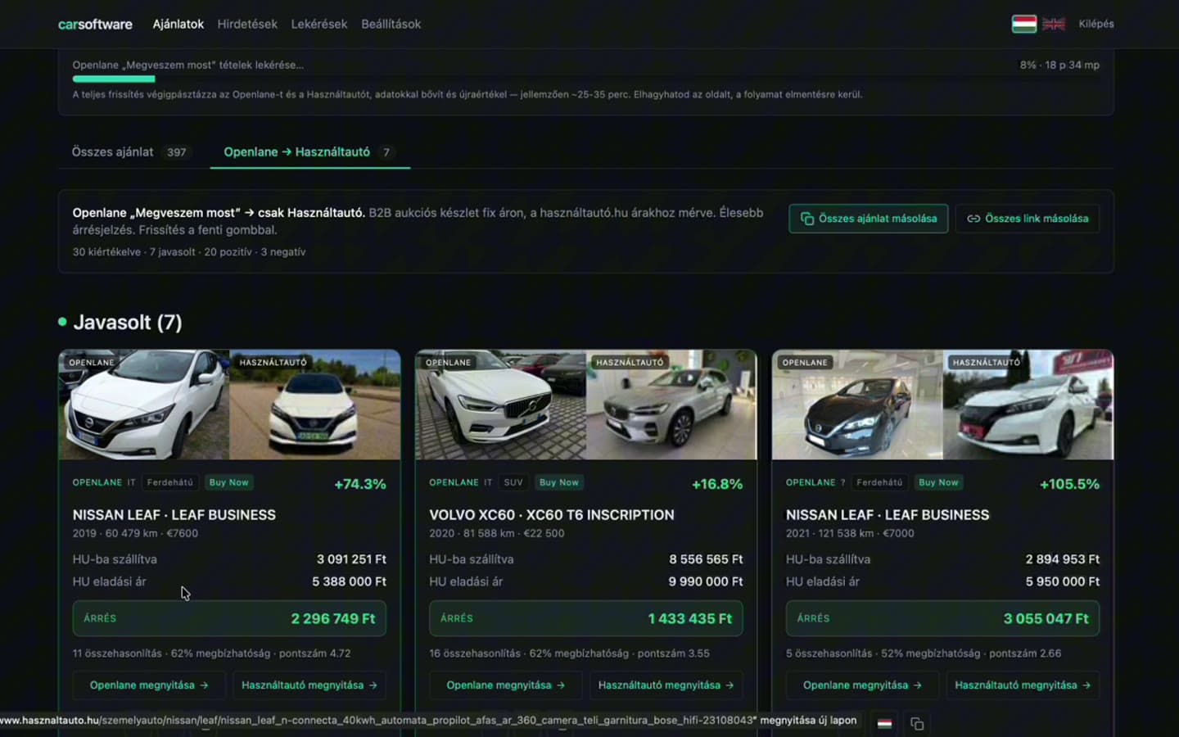The width and height of the screenshot is (1179, 737).
Task: Click the margin value 2 296 749 Ft
Action: coord(333,619)
